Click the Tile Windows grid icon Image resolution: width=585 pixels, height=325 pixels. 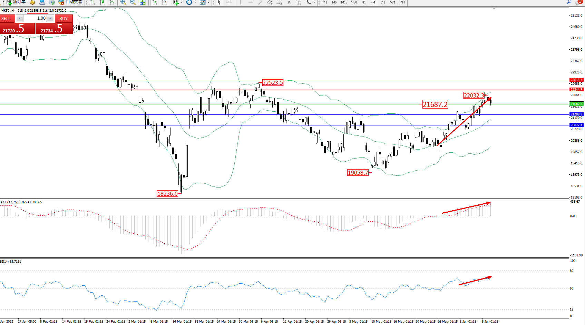click(143, 2)
